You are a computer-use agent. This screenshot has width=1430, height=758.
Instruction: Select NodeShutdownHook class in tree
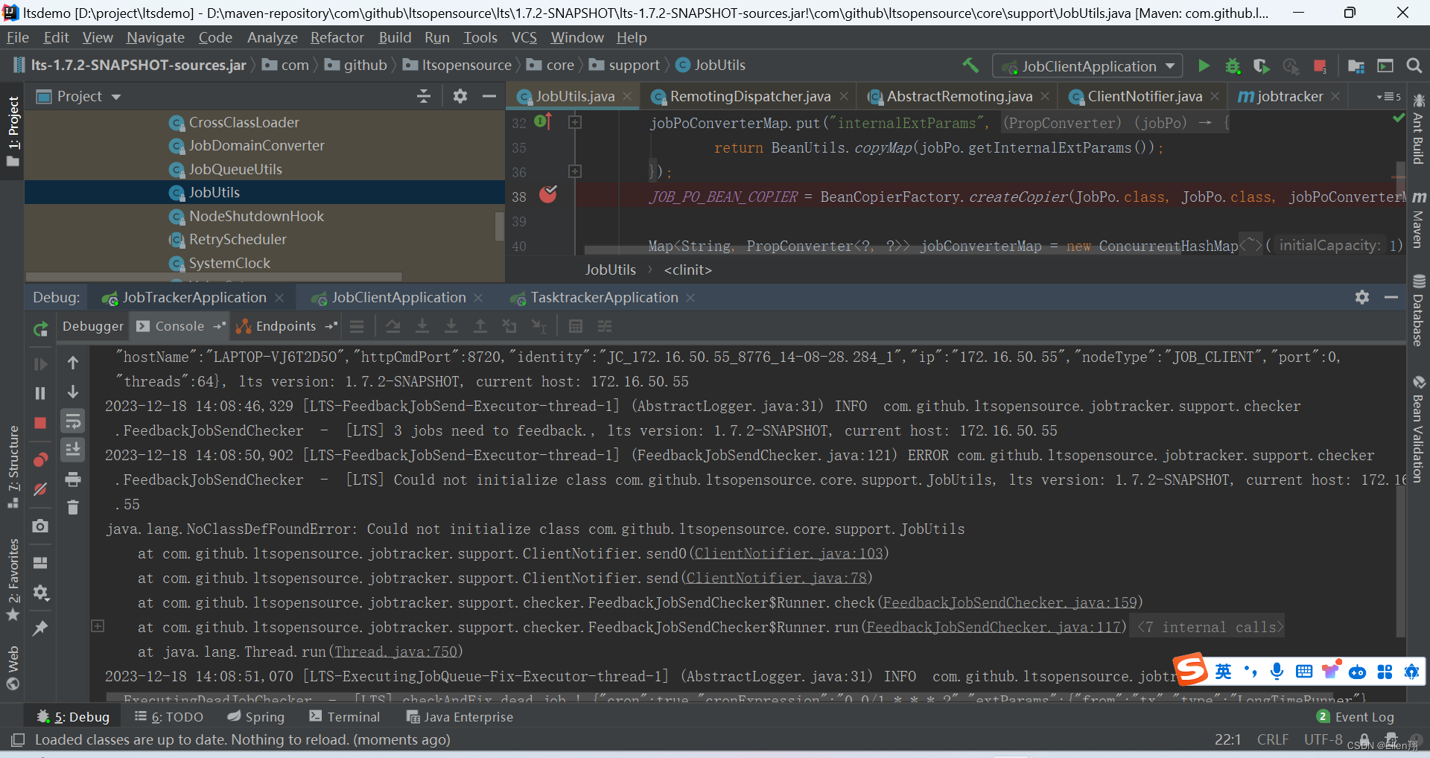255,216
